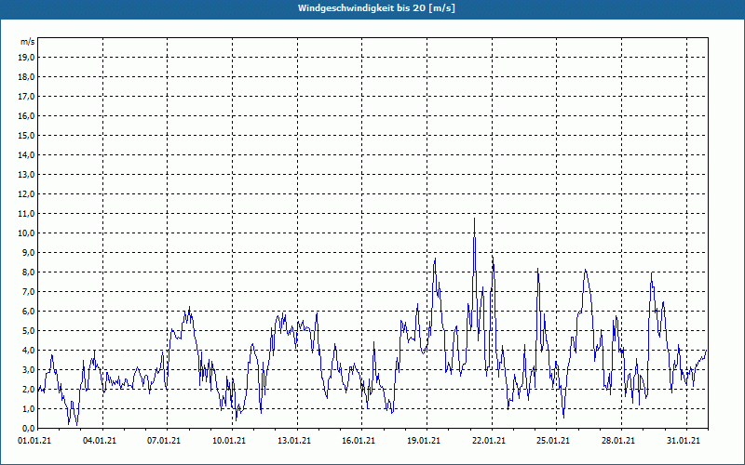Click the chart title 'Windgeschwindigkeit bis 20 [m/s]'

coord(377,8)
